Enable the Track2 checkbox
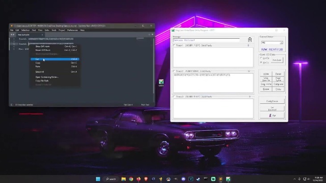The height and width of the screenshot is (183, 326). point(174,71)
